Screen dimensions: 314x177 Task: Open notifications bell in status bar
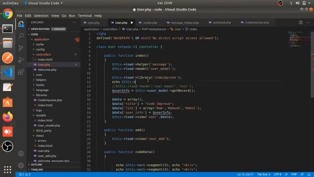tap(309, 175)
